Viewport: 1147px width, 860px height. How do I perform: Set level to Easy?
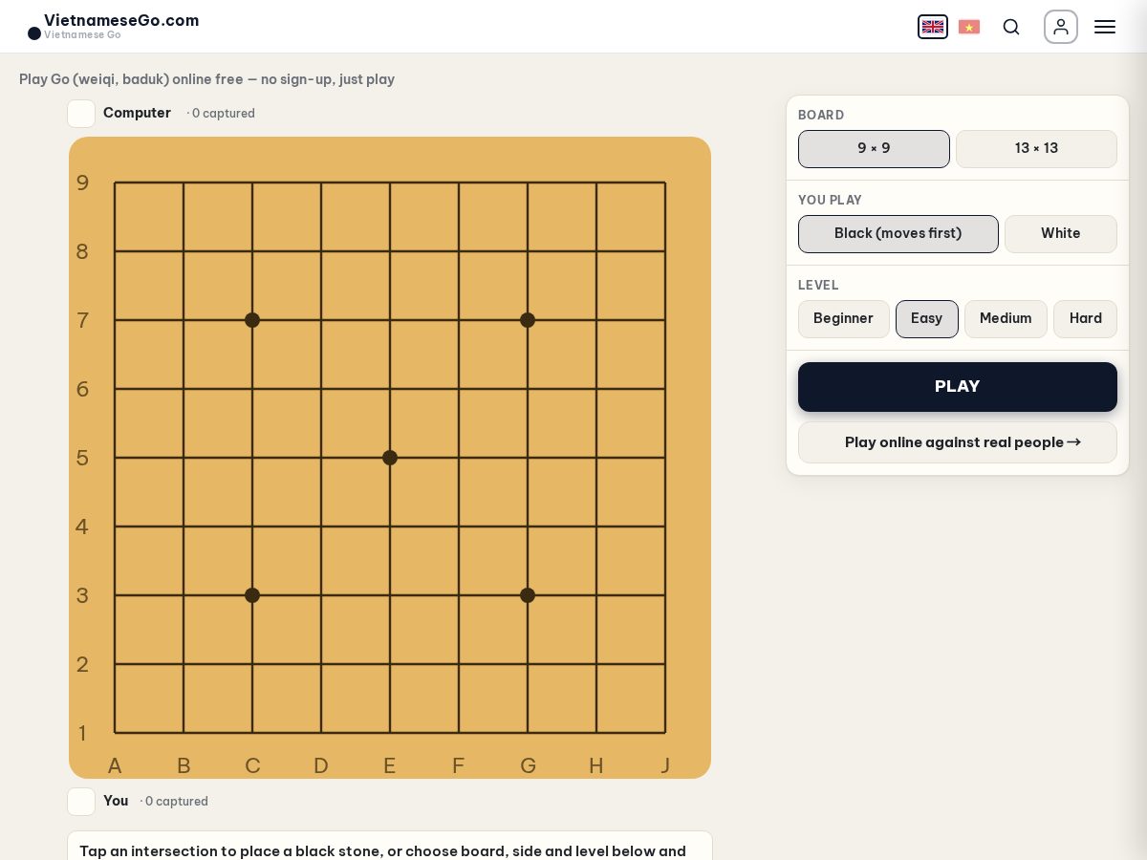tap(927, 319)
